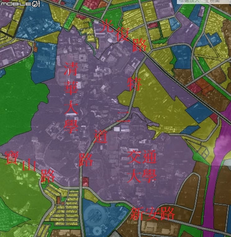Click the 寶山路 road label
Screen dimensions: 231x237
pos(30,167)
